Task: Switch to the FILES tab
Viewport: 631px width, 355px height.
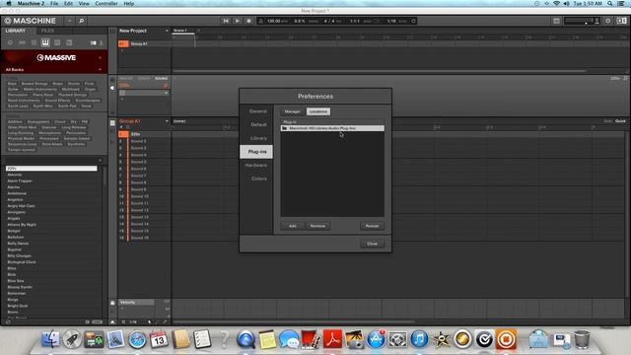Action: (x=47, y=31)
